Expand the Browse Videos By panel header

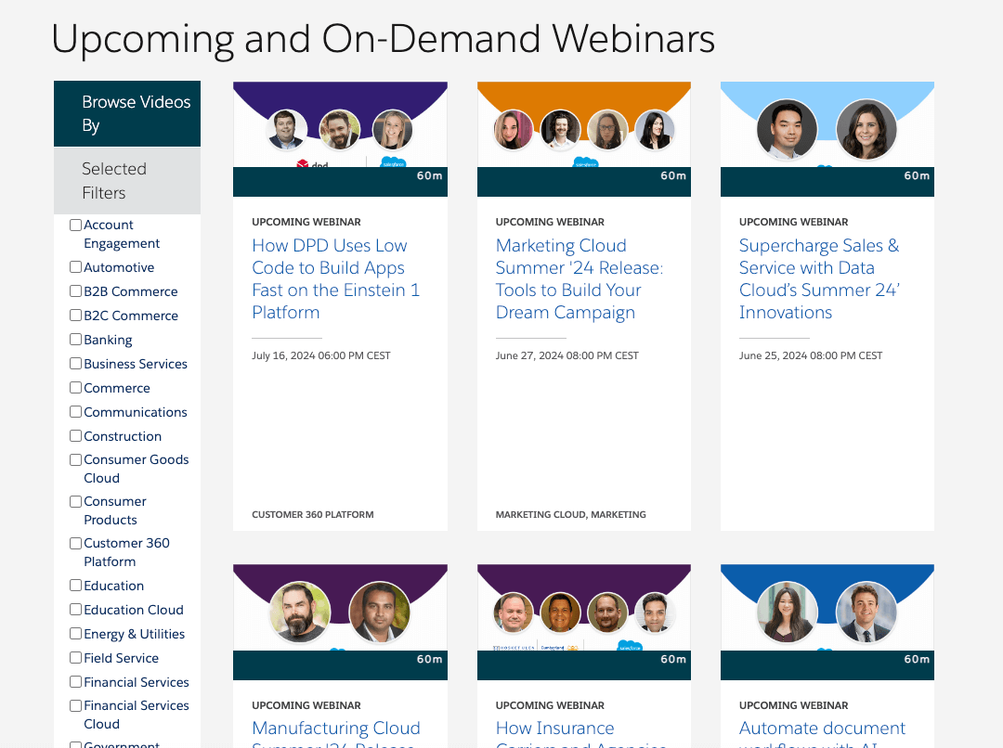tap(127, 113)
